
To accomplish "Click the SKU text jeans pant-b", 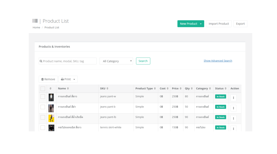I will point(108,107).
